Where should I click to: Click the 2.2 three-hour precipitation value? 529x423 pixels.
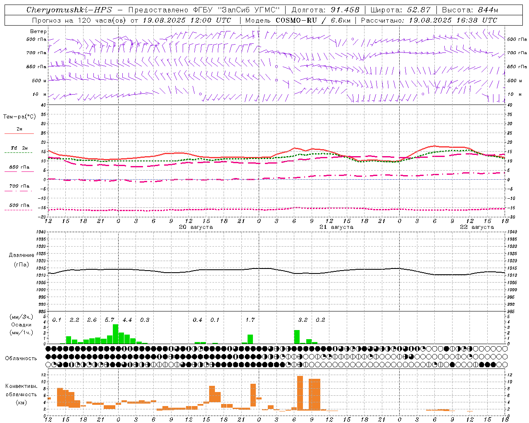[74, 320]
